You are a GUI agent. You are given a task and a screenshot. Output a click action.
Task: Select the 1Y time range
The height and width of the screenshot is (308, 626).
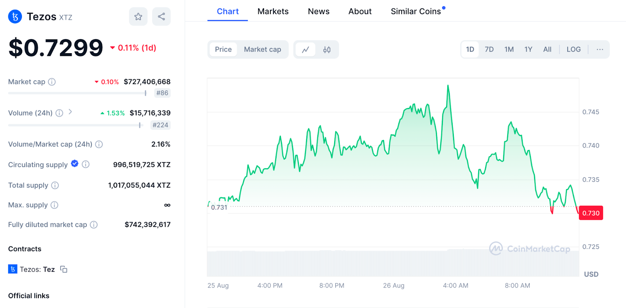click(x=528, y=50)
